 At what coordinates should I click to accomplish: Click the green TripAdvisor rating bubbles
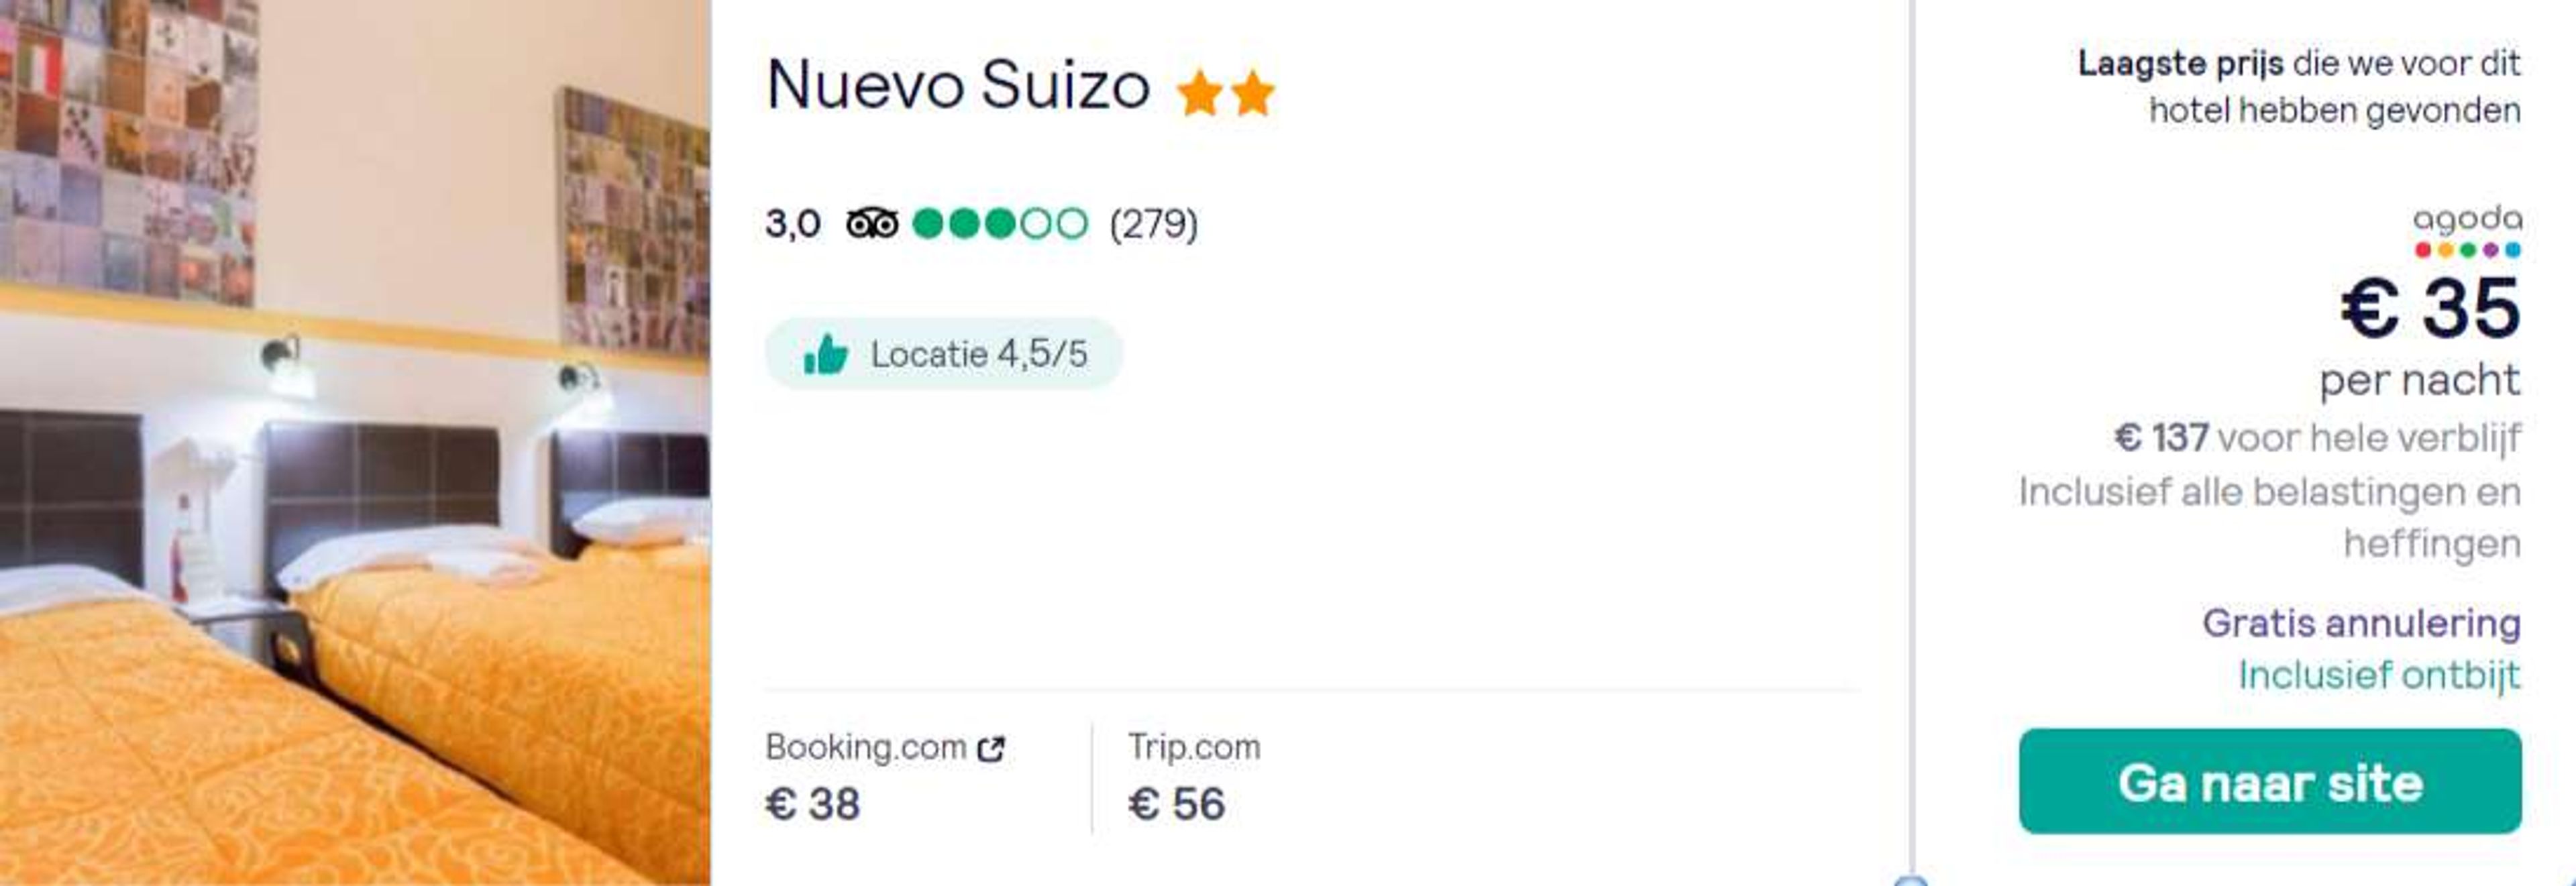(1000, 223)
